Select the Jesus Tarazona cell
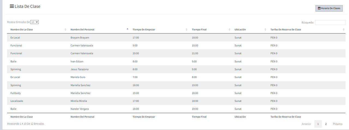Viewport: 349px width, 130px height. (79, 69)
